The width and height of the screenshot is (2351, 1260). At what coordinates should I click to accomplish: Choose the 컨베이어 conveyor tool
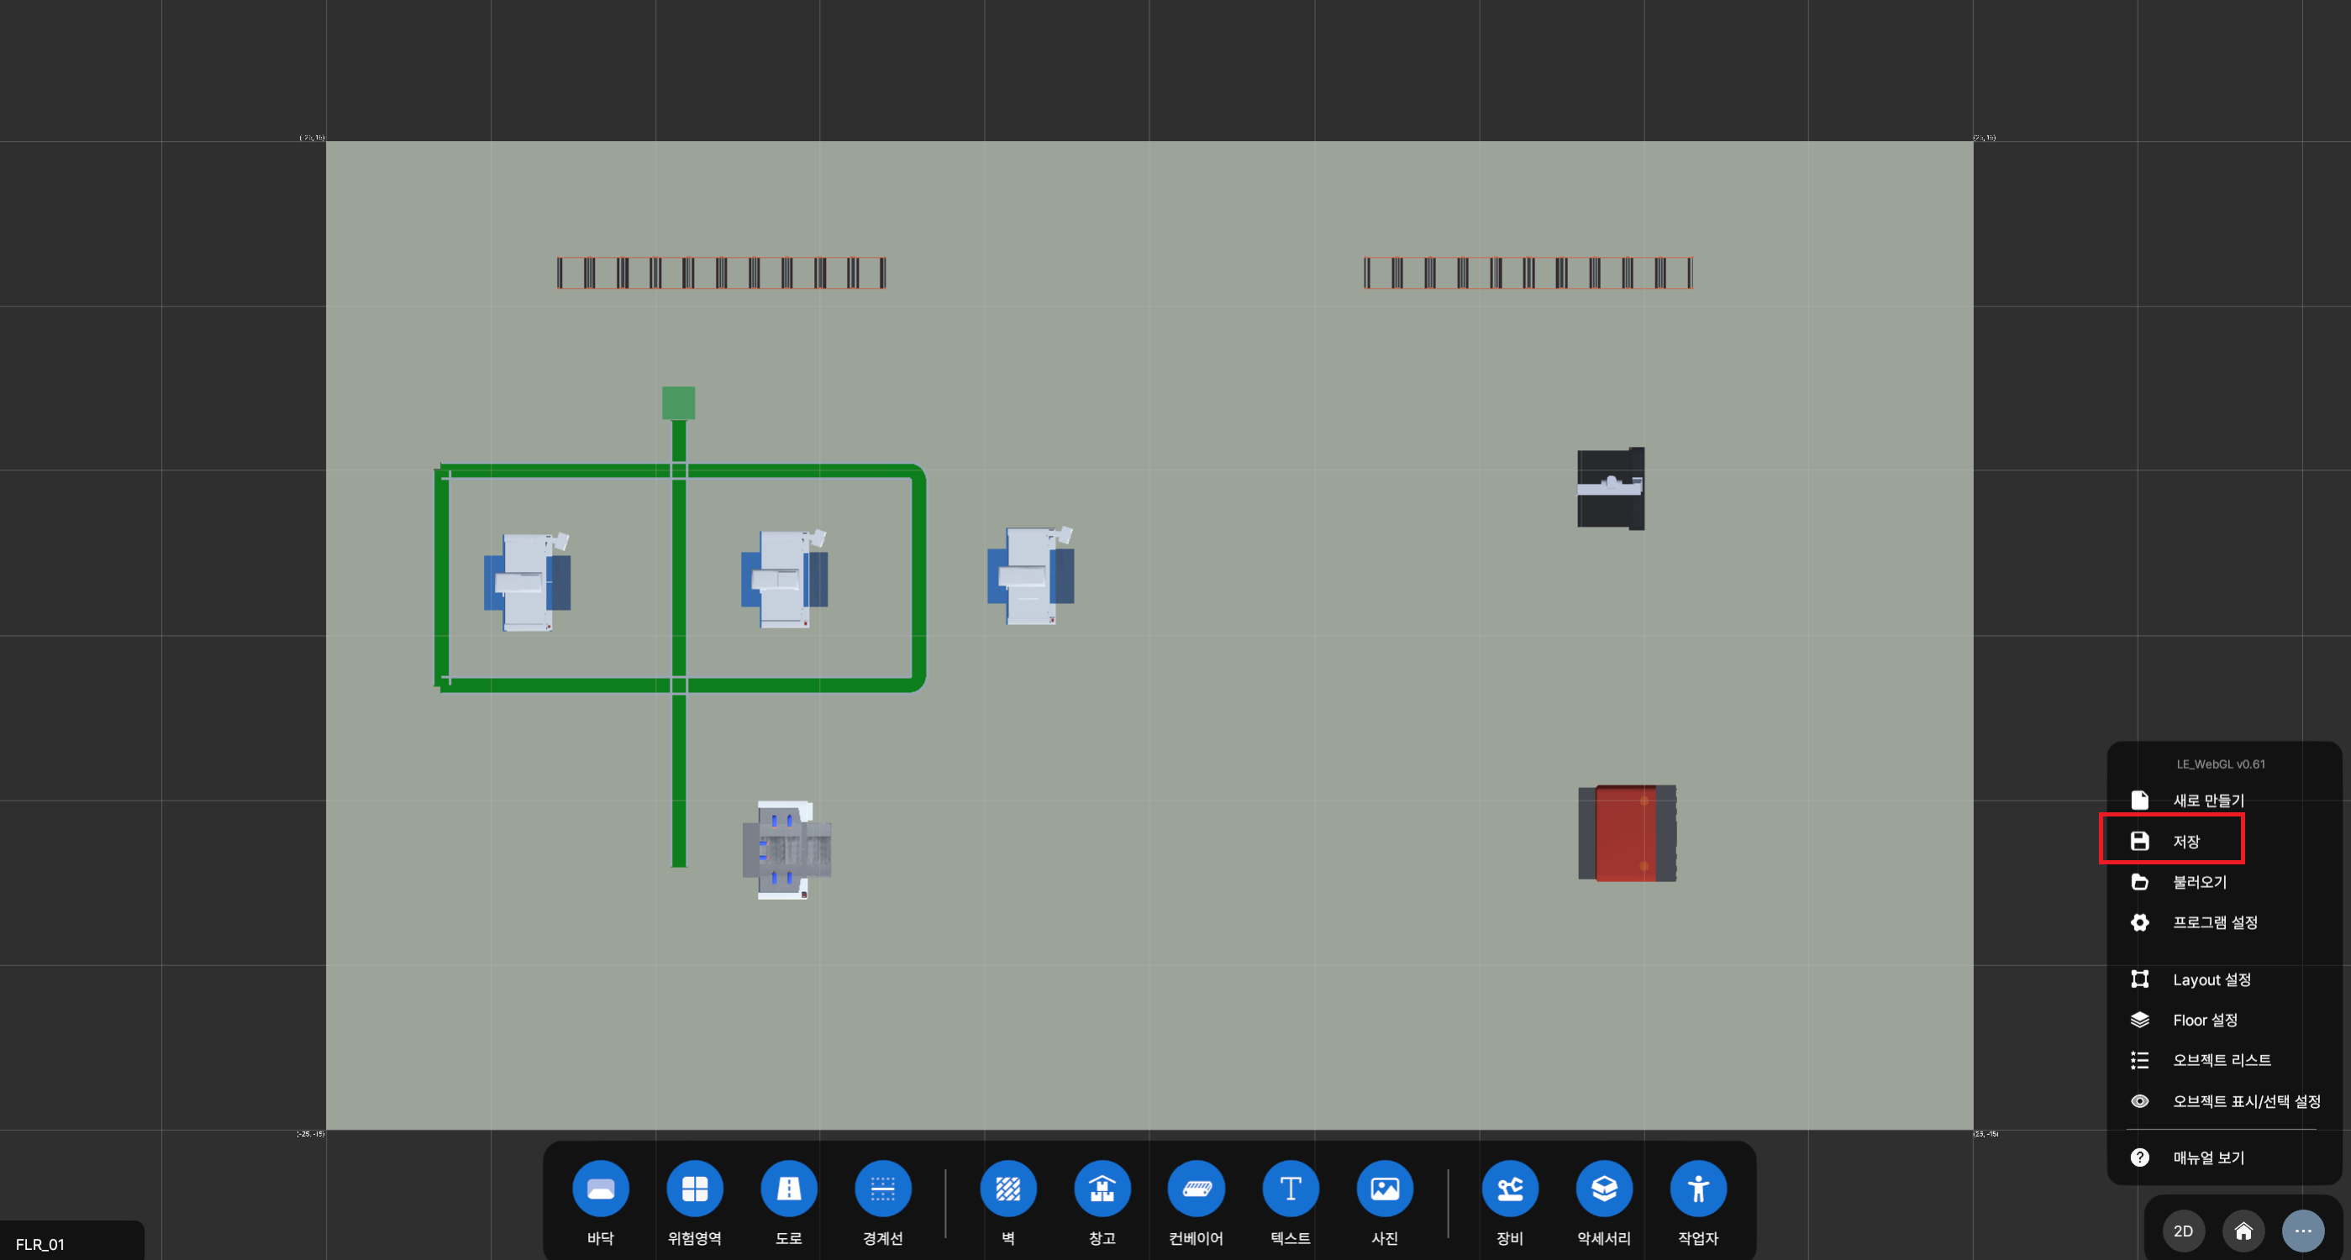click(1196, 1188)
